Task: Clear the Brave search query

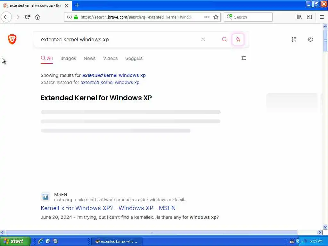Action: point(203,39)
